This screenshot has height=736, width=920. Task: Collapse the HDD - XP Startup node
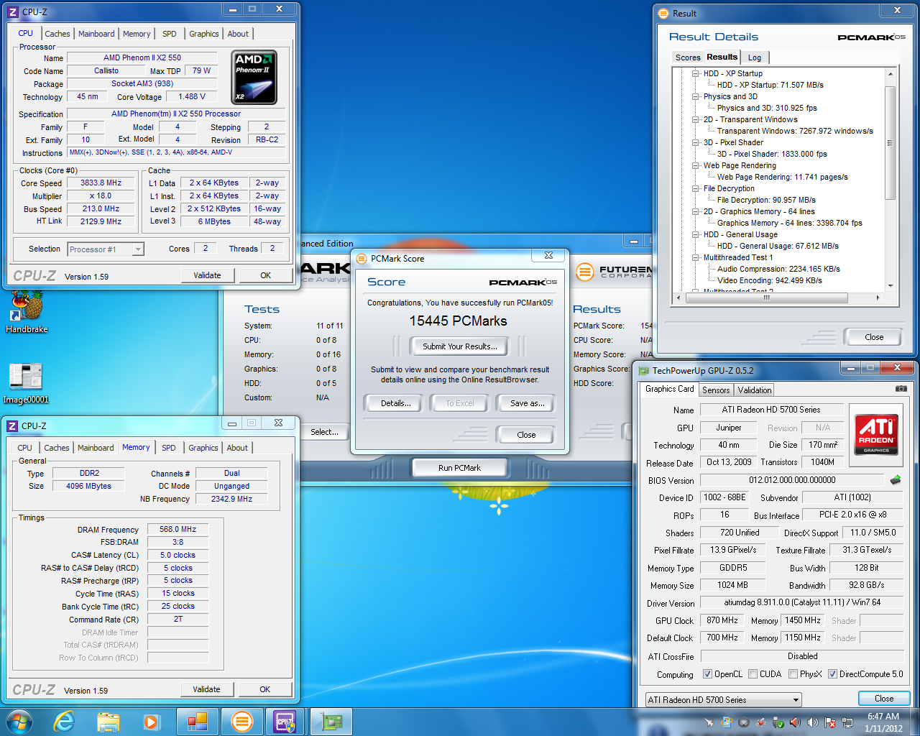[x=695, y=73]
